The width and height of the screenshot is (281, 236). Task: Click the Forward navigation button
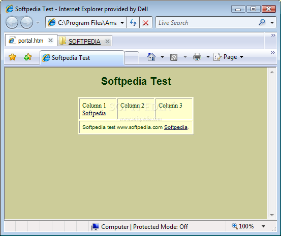coord(26,22)
